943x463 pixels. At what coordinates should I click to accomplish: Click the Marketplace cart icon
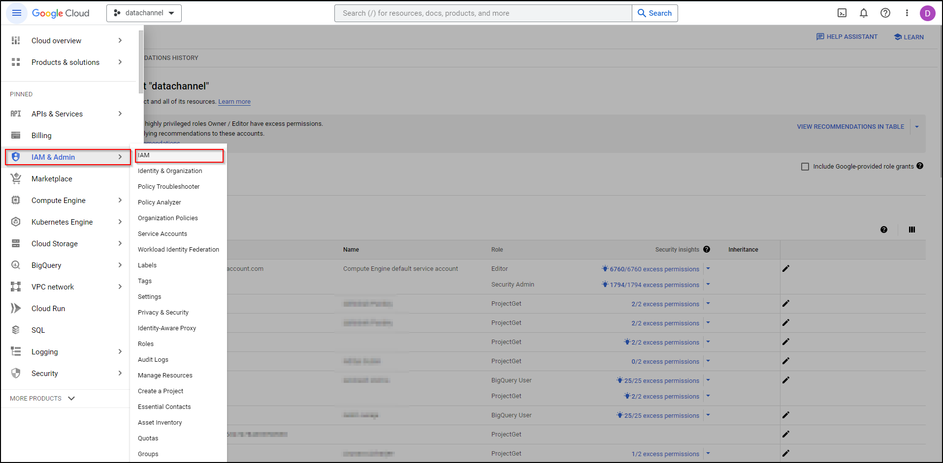(x=16, y=178)
